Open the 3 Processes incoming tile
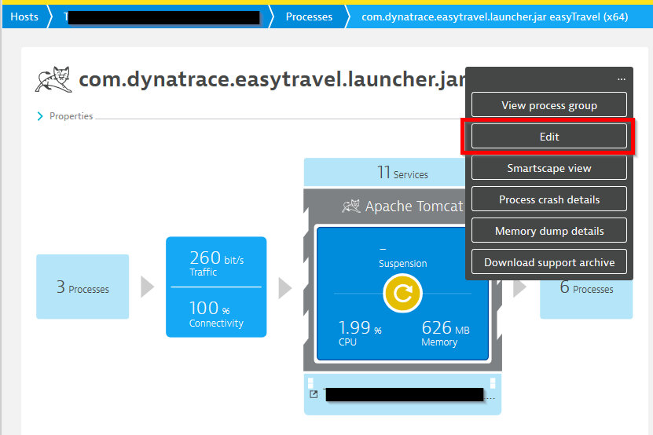This screenshot has height=435, width=653. pyautogui.click(x=83, y=287)
